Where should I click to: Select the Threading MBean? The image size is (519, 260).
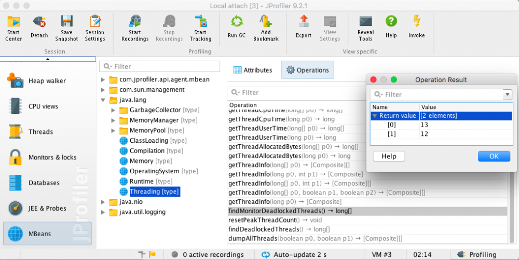click(x=154, y=191)
